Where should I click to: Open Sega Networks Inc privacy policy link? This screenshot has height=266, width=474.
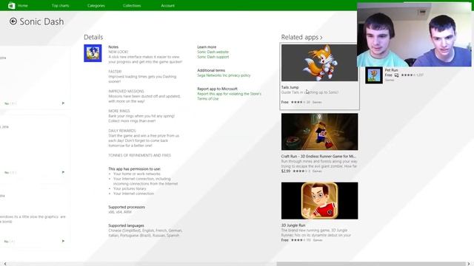(x=224, y=75)
